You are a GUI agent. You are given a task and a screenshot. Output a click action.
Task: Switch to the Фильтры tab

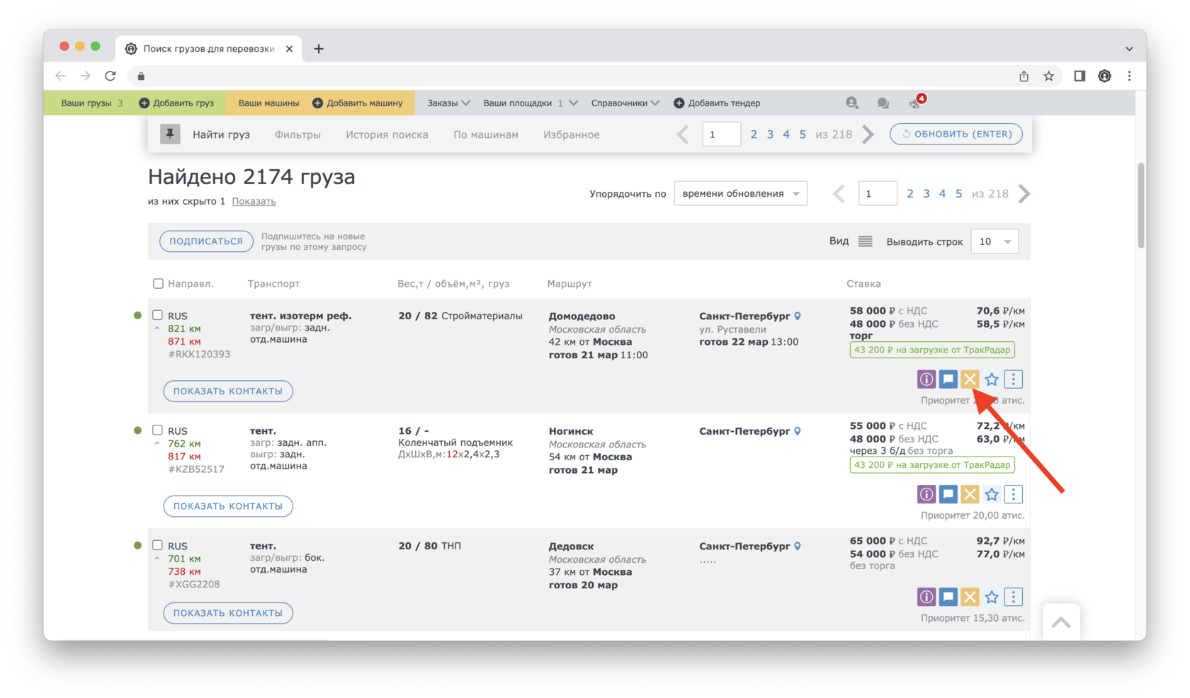tap(297, 135)
